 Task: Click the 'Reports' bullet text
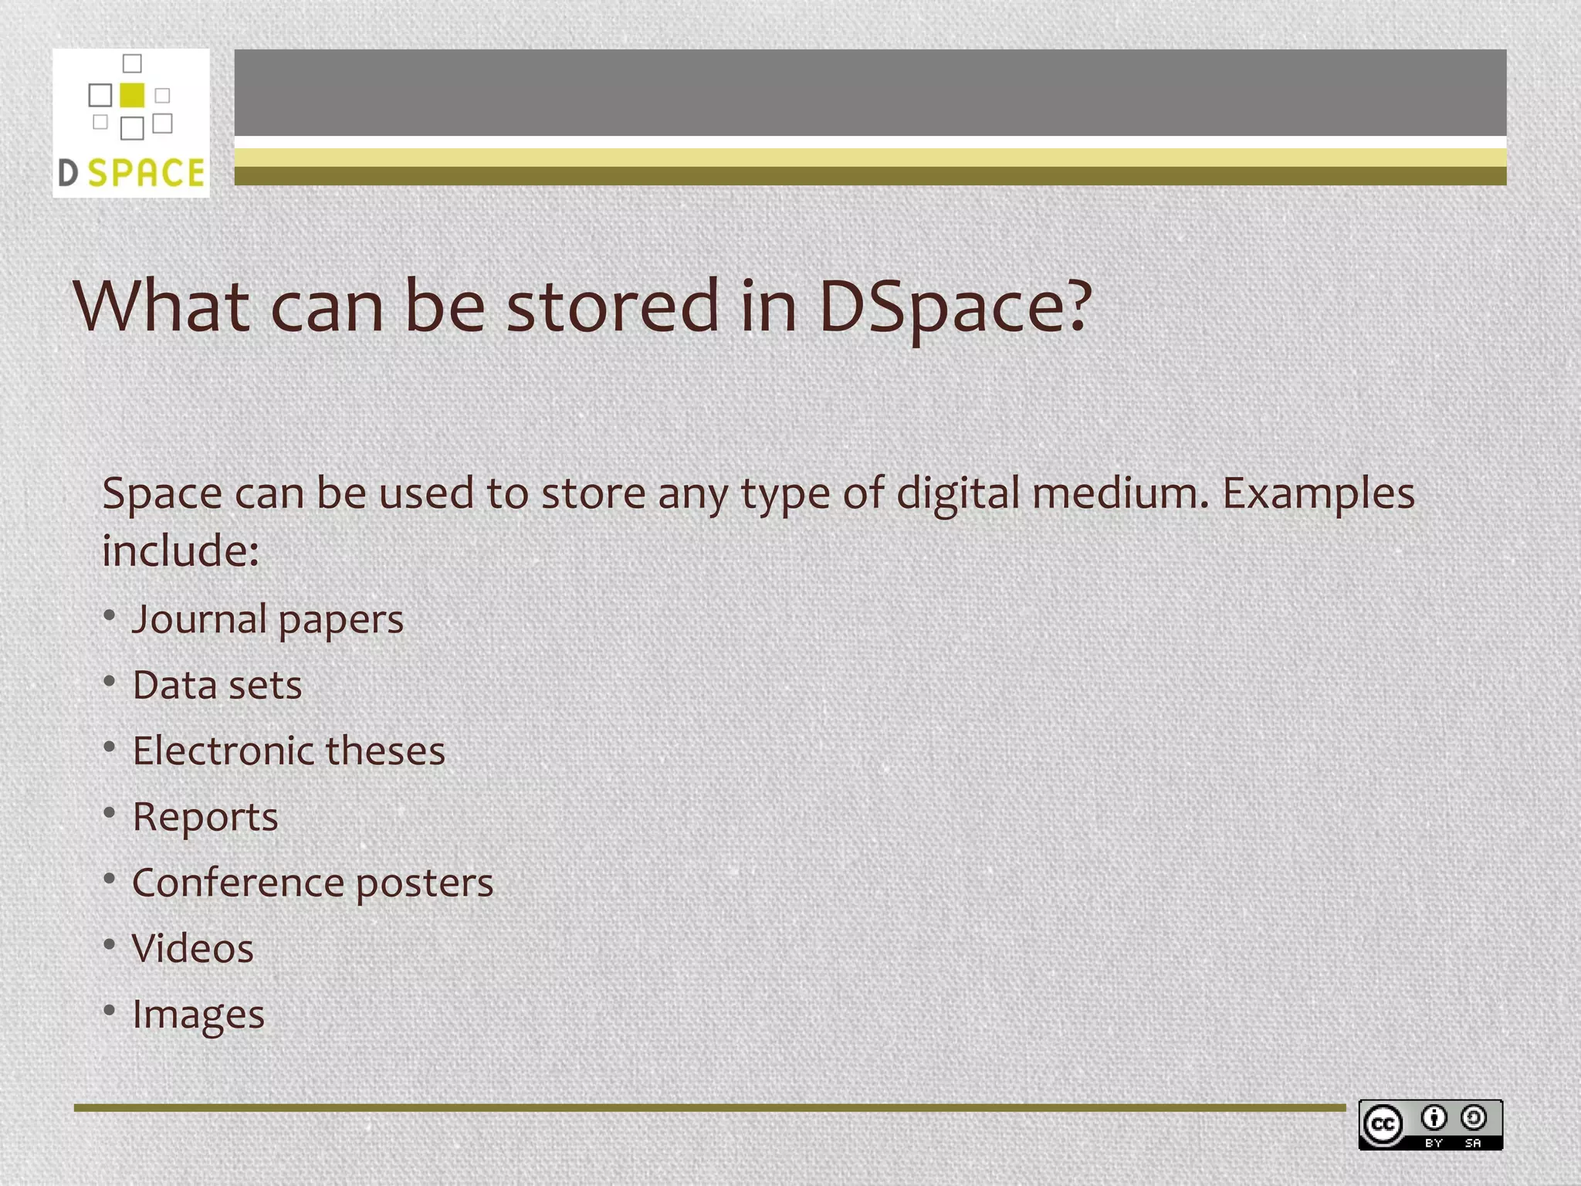pyautogui.click(x=205, y=817)
